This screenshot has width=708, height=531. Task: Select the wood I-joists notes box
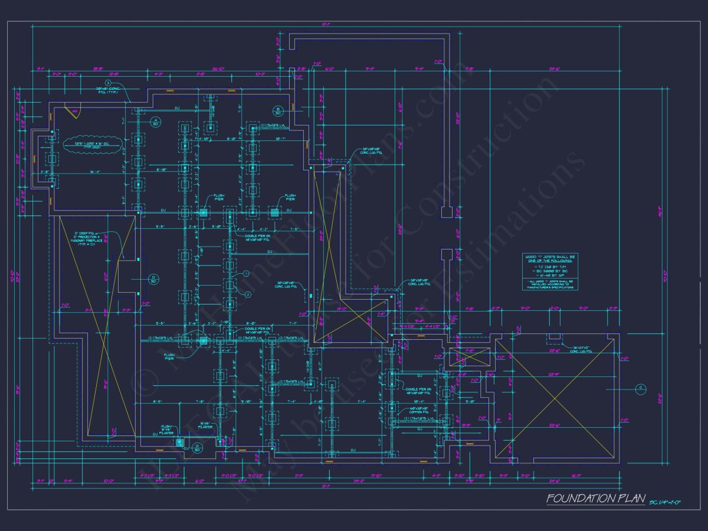(x=550, y=271)
